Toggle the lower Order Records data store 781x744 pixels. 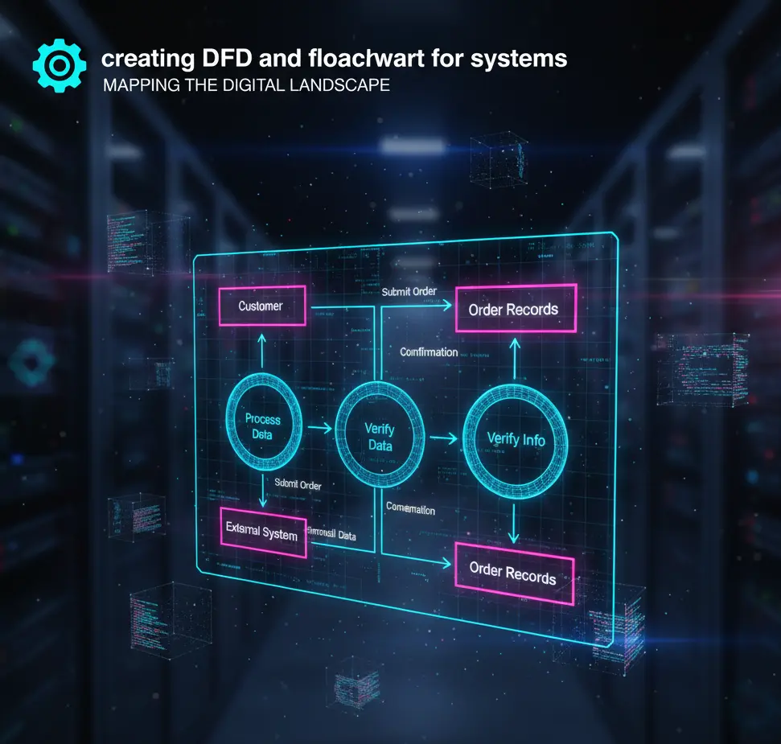tap(514, 576)
